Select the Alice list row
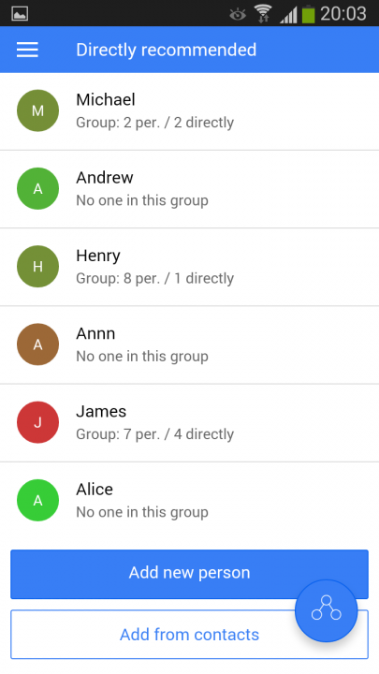This screenshot has width=379, height=674. click(189, 501)
